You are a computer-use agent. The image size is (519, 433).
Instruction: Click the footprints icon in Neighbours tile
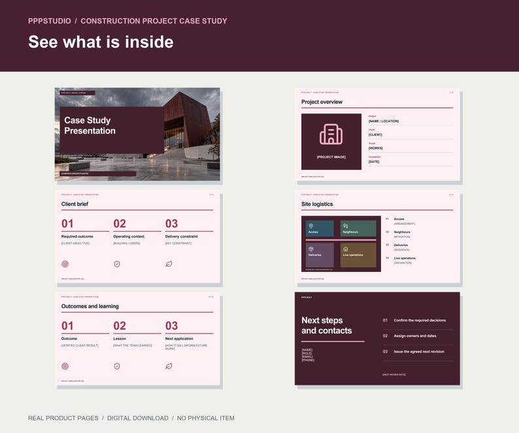346,226
